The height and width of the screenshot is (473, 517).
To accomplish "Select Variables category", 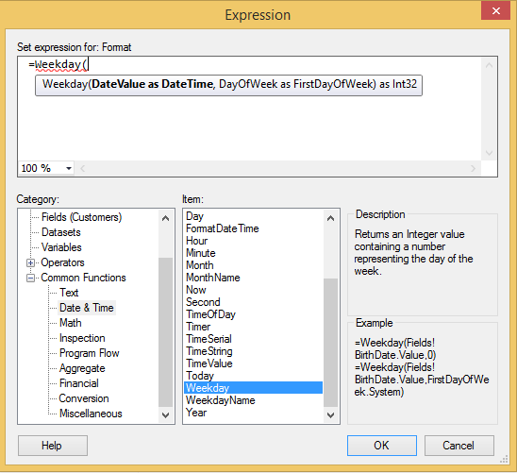I will (x=61, y=247).
